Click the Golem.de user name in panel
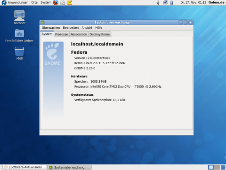This screenshot has width=226, height=170. tap(217, 2)
